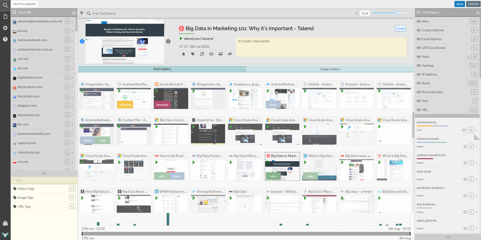Expand the Crypto Address object type
Screen dimensions: 481x240
pyautogui.click(x=447, y=30)
